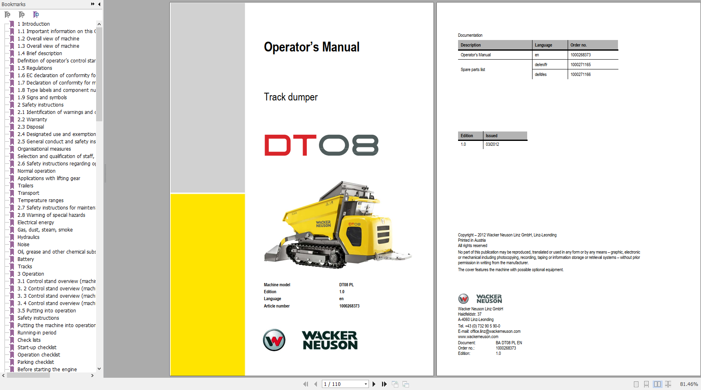Open bookmark 'Electrical energy'
701x390 pixels.
[x=36, y=223]
